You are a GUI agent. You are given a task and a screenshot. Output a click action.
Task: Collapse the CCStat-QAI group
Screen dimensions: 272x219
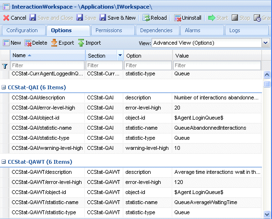click(4, 87)
